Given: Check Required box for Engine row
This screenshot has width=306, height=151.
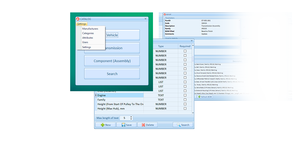Looking at the screenshot, I should [x=185, y=95].
